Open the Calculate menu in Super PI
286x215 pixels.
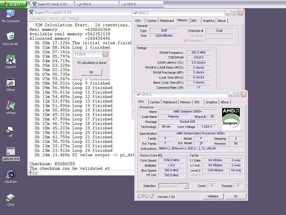tap(38, 18)
